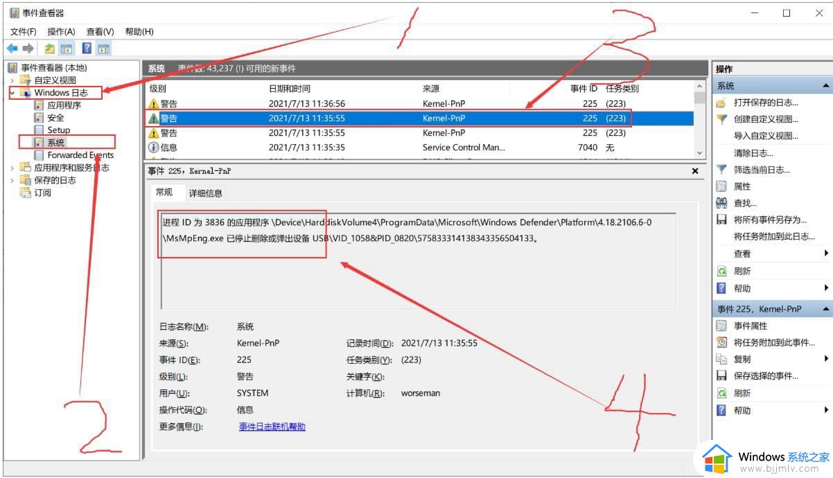The height and width of the screenshot is (478, 833).
Task: Expand the 自定义视图 tree node
Action: tap(12, 80)
